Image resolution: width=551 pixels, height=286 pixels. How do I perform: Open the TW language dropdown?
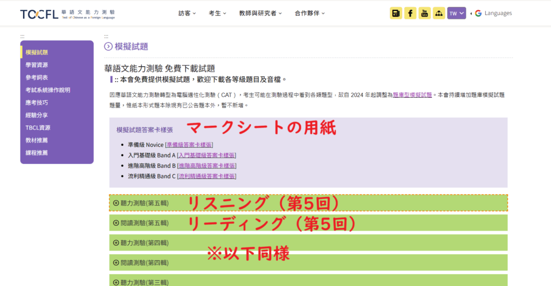point(456,13)
